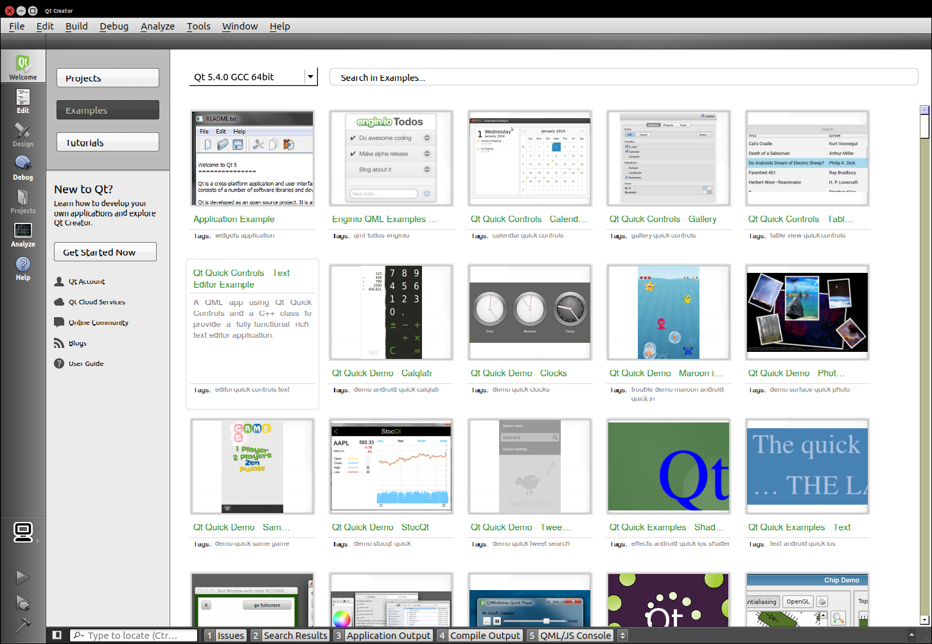Image resolution: width=932 pixels, height=644 pixels.
Task: Click the Build hammer icon
Action: tap(22, 625)
